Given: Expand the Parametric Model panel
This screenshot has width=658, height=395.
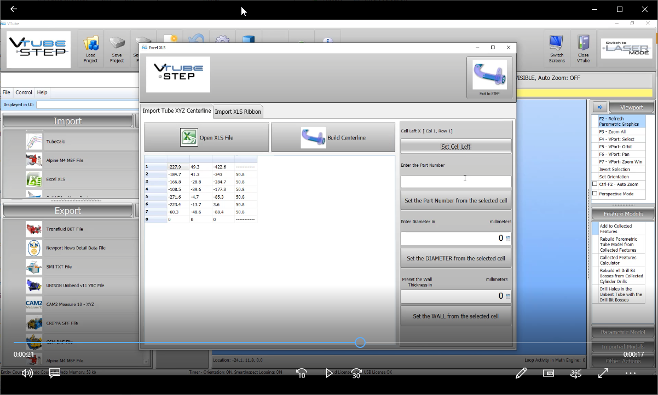Looking at the screenshot, I should (x=623, y=332).
